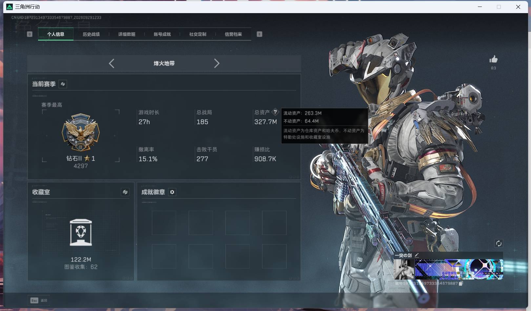Image resolution: width=531 pixels, height=311 pixels.
Task: Open the 历史战绩 tab
Action: (91, 34)
